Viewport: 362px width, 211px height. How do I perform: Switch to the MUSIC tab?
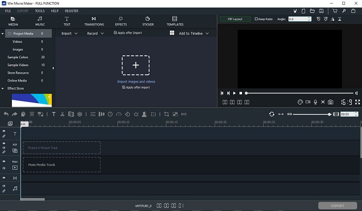[x=40, y=21]
